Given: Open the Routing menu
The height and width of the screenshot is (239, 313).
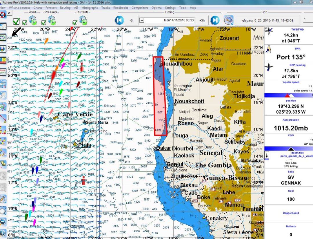Looking at the screenshot, I should [x=65, y=8].
